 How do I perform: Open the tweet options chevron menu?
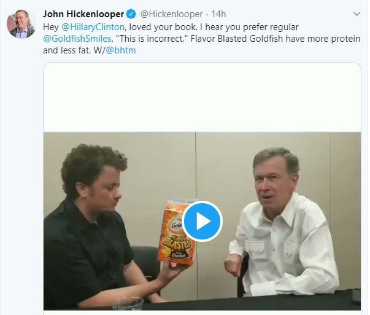[x=357, y=14]
